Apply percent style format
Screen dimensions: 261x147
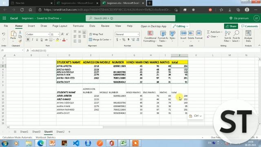124,40
